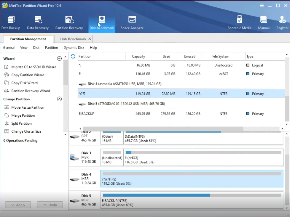Open the Data Backup tool
The height and width of the screenshot is (217, 290).
(x=11, y=23)
